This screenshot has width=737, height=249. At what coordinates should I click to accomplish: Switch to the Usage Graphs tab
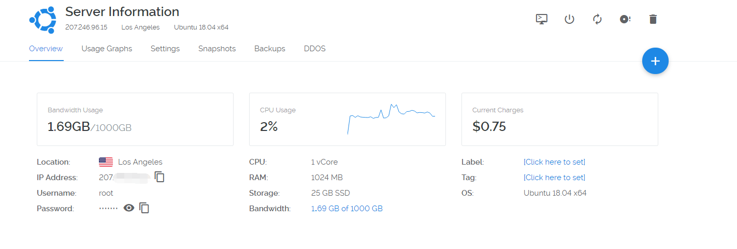[107, 49]
